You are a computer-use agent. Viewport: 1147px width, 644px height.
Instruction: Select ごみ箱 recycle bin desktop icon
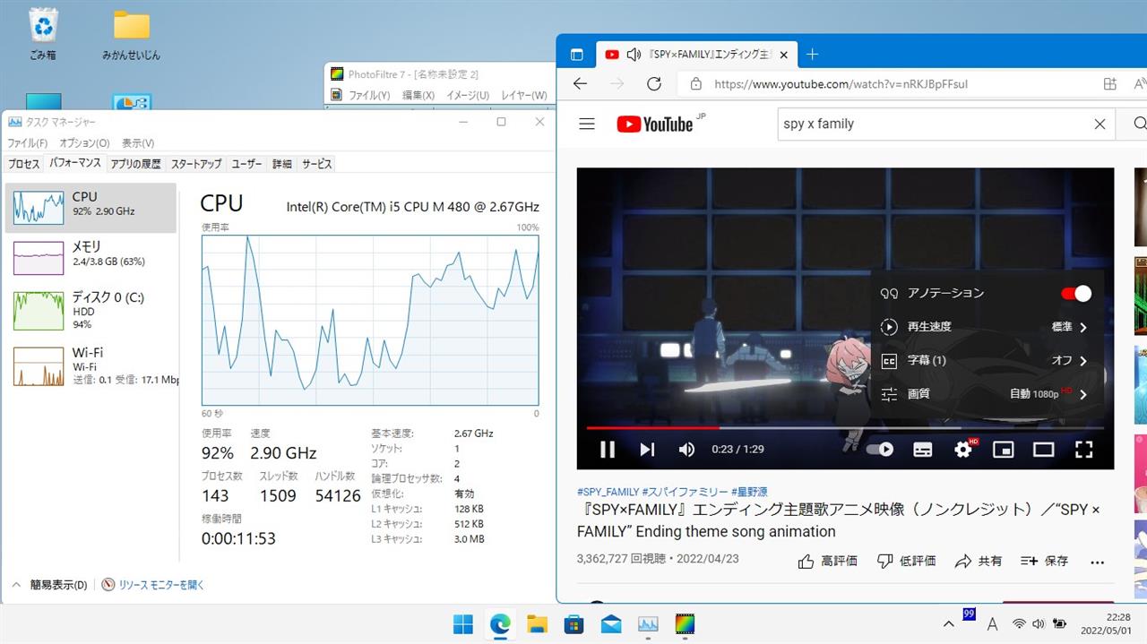43,36
